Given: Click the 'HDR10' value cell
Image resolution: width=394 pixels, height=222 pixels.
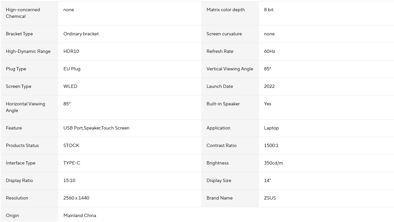Looking at the screenshot, I should click(x=71, y=51).
